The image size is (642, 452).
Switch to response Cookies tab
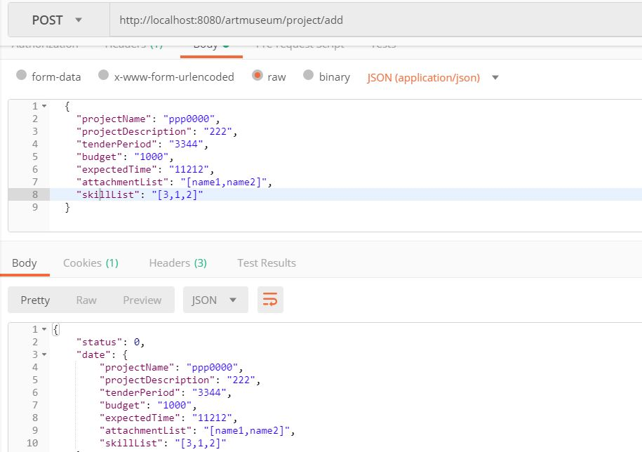[x=91, y=262]
